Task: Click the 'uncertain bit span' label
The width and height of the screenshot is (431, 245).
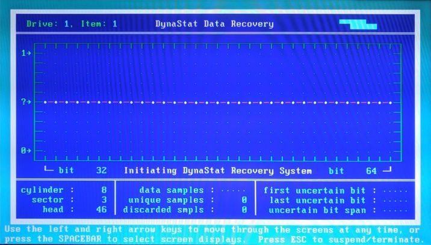Action: click(x=317, y=210)
